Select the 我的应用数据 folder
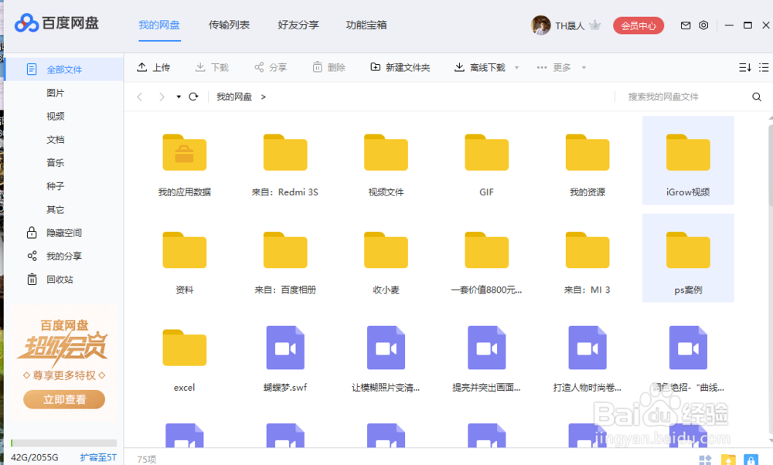This screenshot has height=465, width=773. tap(185, 165)
